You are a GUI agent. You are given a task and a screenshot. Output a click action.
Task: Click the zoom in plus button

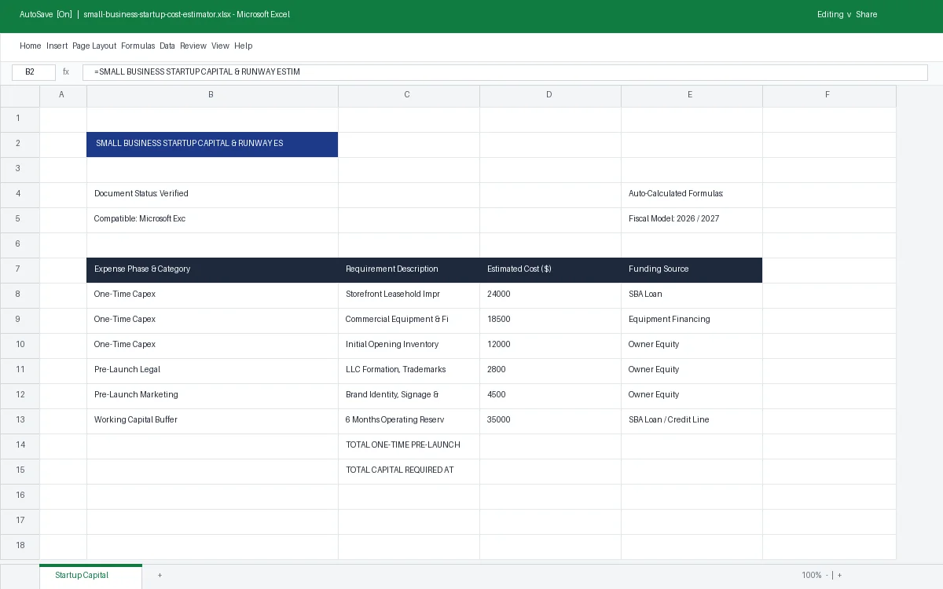point(839,576)
